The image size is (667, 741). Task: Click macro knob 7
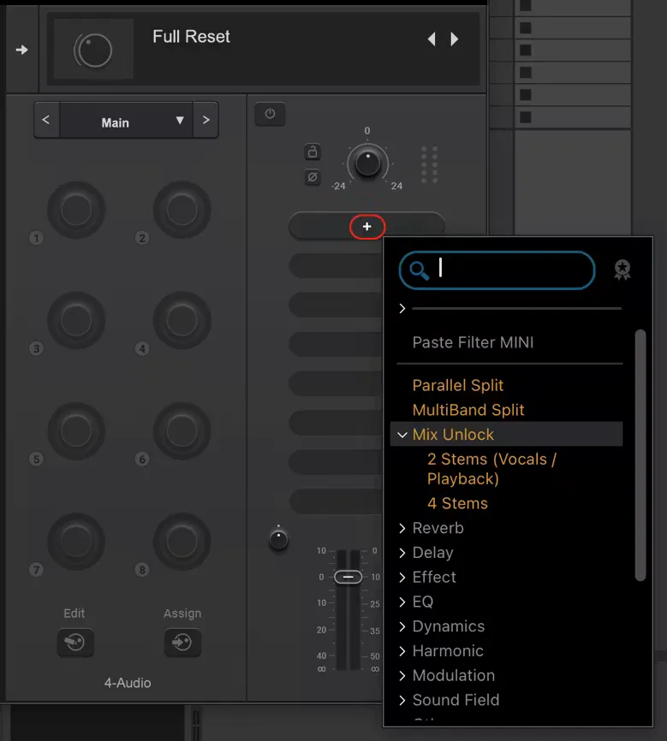point(76,542)
